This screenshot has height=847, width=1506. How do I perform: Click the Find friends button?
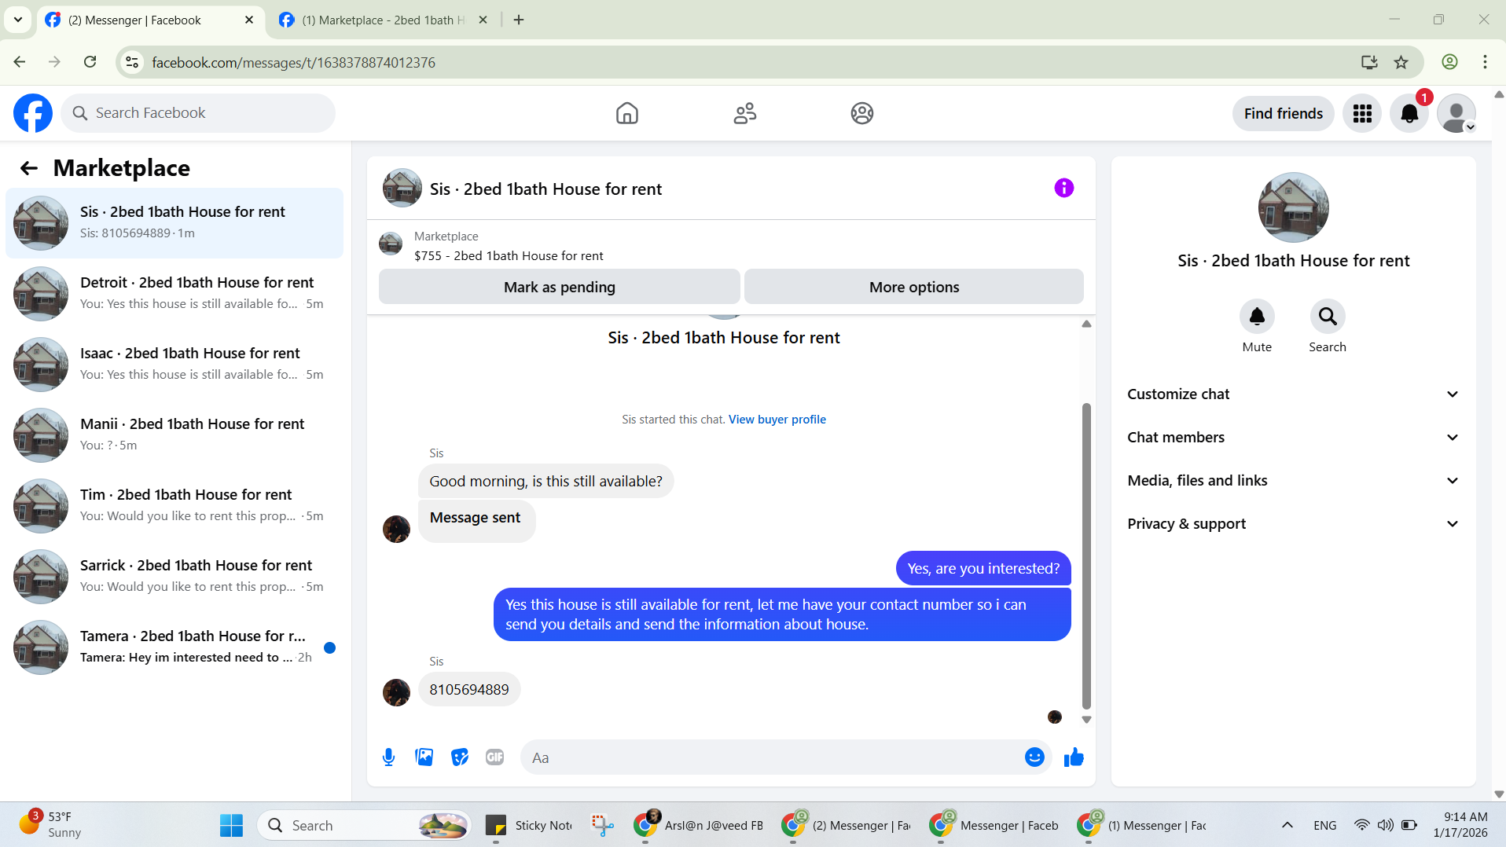tap(1283, 113)
